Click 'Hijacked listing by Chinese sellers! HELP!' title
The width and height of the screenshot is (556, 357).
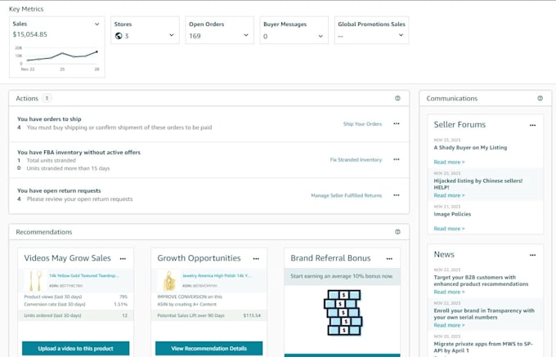(478, 184)
